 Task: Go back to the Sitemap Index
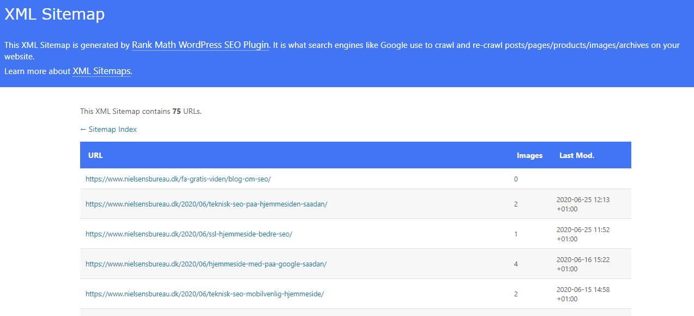[x=108, y=130]
